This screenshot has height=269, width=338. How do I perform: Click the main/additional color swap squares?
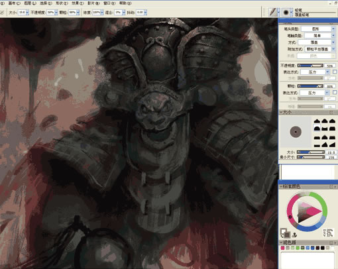285,233
